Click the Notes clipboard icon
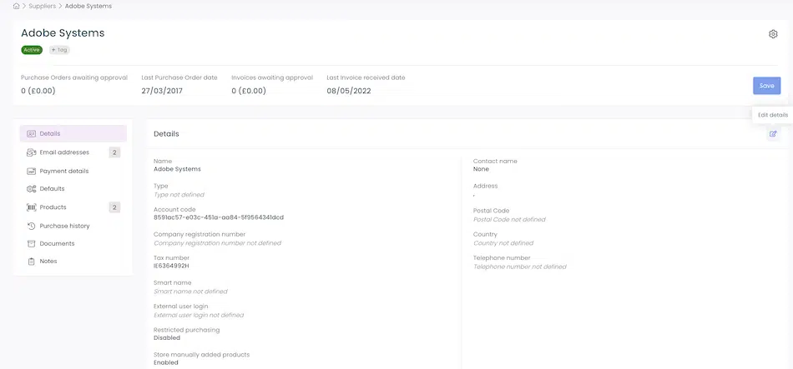This screenshot has width=793, height=369. [31, 262]
